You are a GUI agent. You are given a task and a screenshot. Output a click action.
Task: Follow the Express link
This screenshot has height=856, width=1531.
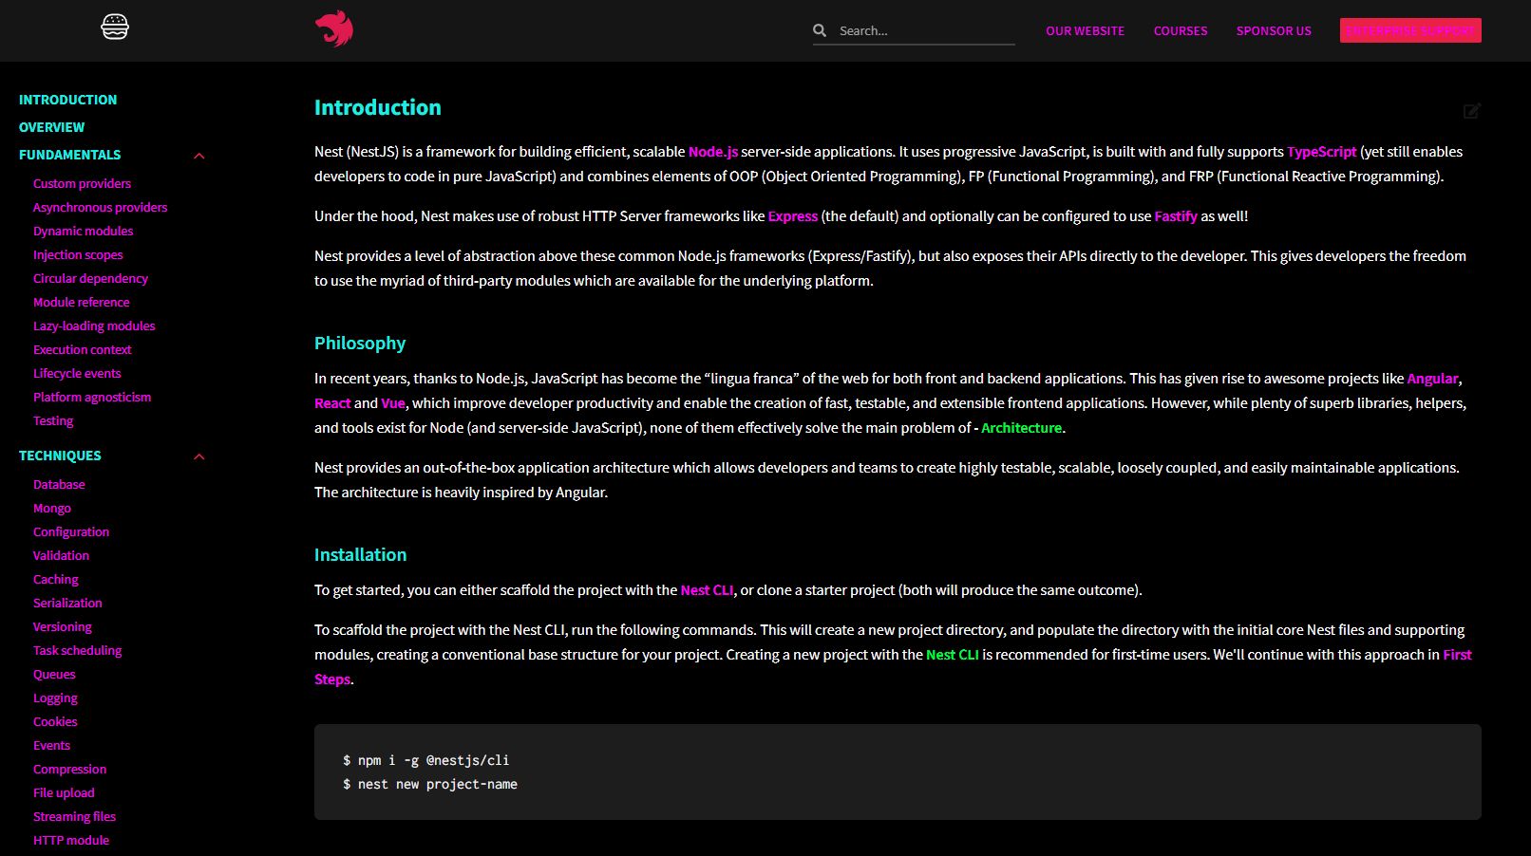pyautogui.click(x=793, y=216)
